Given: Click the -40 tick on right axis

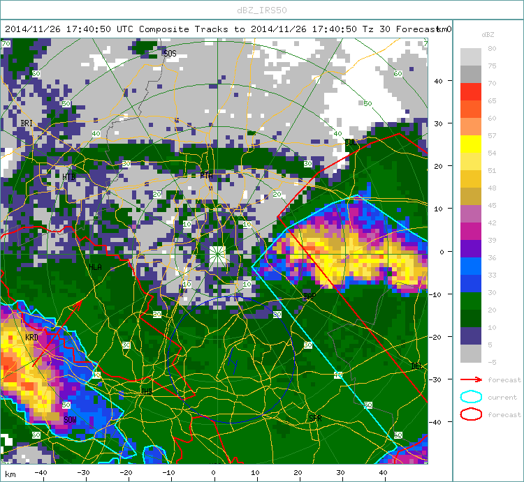Looking at the screenshot, I should (x=437, y=422).
